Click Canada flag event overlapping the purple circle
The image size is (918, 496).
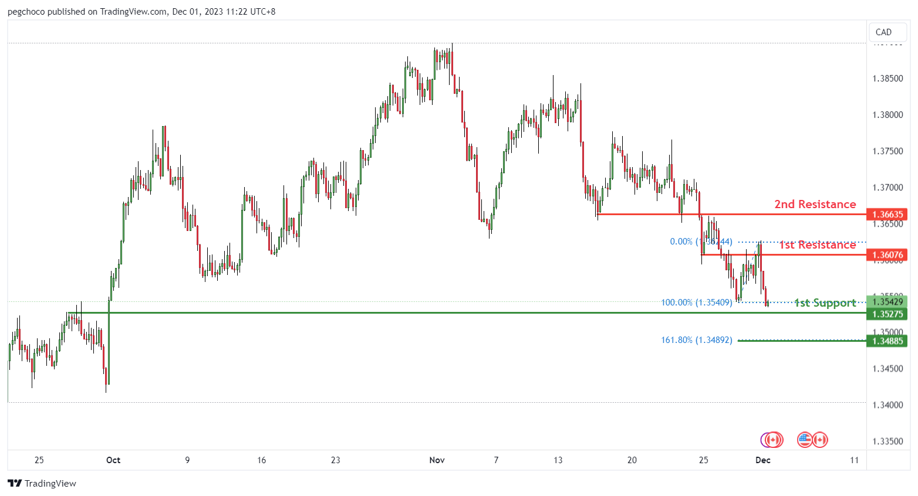click(775, 440)
